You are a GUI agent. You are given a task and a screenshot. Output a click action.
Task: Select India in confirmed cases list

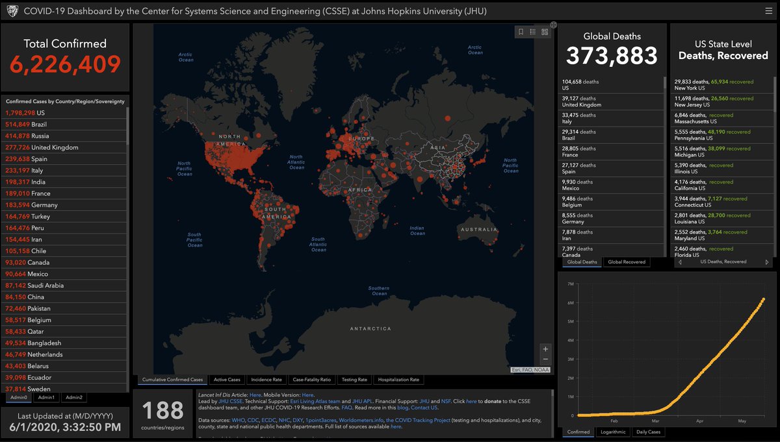[x=64, y=182]
